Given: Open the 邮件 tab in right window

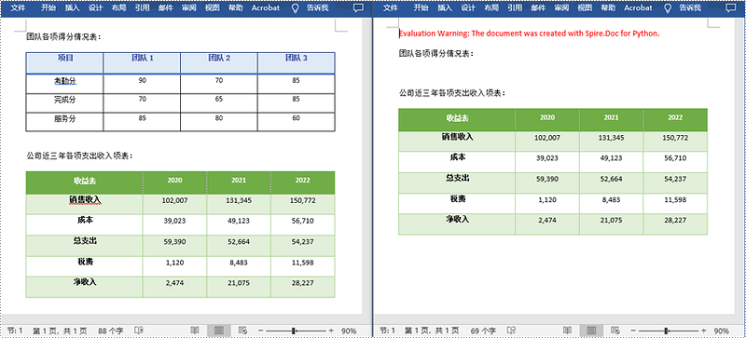Looking at the screenshot, I should click(x=538, y=7).
